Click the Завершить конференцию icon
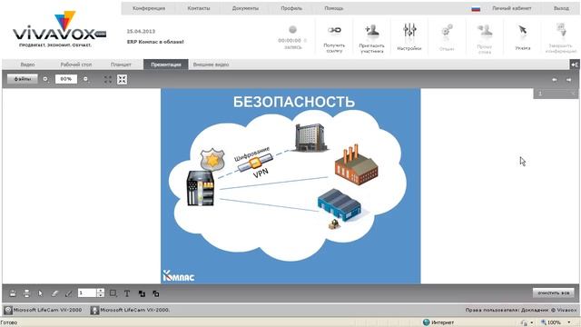Screen dimensions: 581x327 [x=561, y=30]
